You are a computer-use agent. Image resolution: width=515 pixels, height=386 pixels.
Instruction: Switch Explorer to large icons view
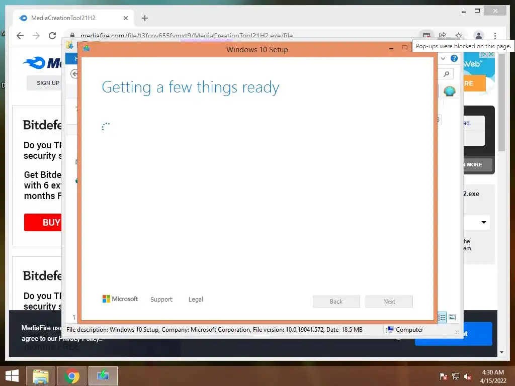tap(452, 317)
